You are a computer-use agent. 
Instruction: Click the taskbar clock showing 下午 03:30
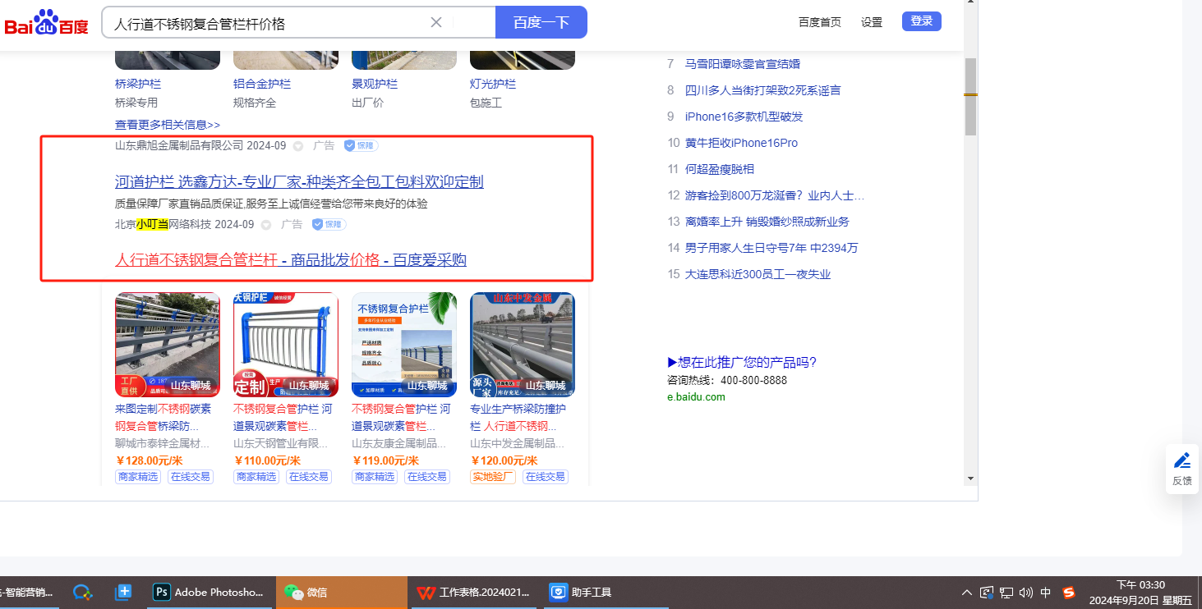(x=1140, y=592)
